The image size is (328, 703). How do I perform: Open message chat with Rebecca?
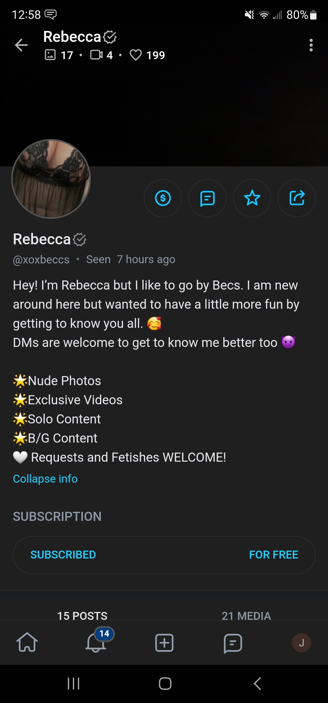[207, 198]
